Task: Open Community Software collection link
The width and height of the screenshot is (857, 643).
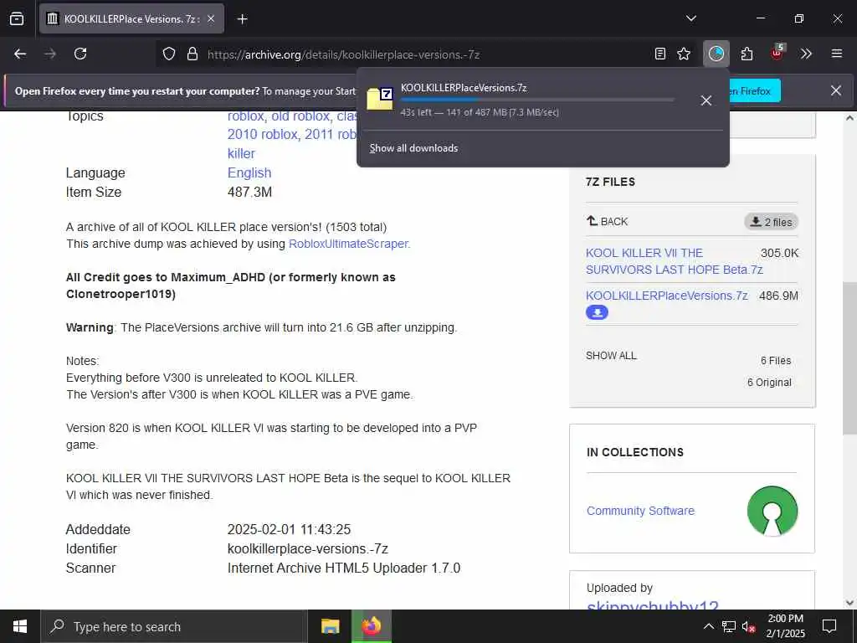Action: point(640,511)
